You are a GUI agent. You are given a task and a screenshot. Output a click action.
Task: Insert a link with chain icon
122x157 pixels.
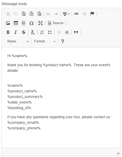76,14
